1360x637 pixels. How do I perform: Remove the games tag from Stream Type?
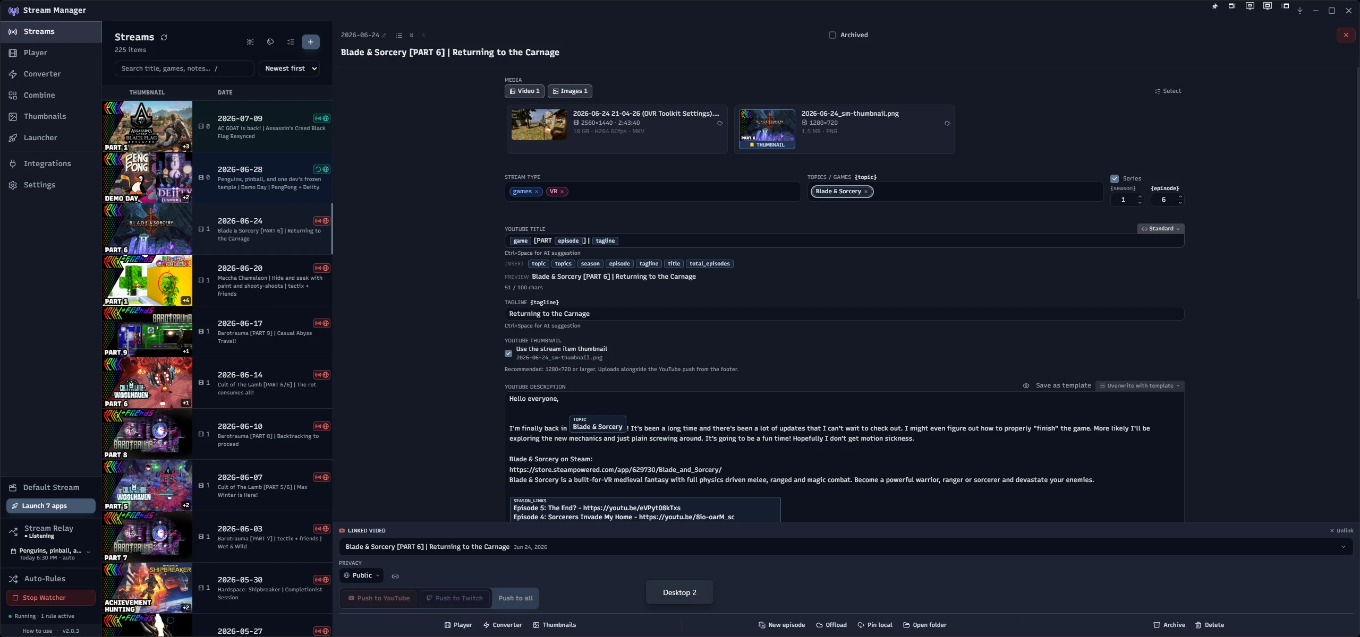click(x=537, y=192)
